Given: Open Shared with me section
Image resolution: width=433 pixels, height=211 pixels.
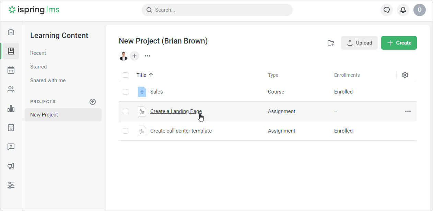Looking at the screenshot, I should pyautogui.click(x=48, y=80).
